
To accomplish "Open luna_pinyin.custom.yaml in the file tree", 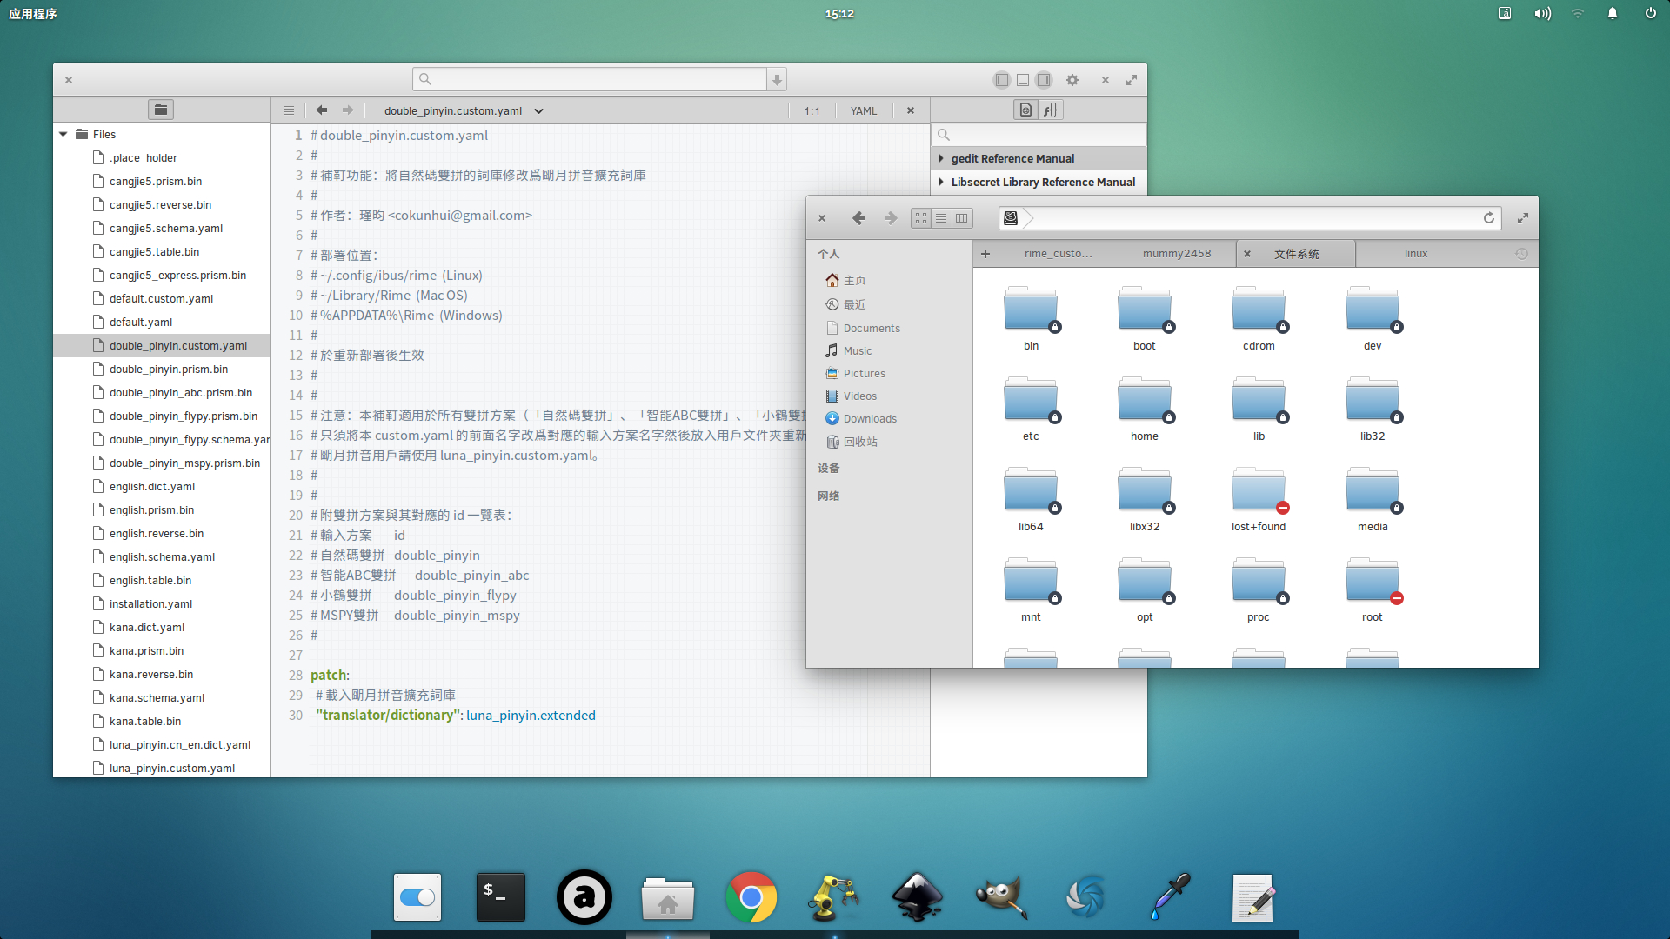I will tap(172, 769).
